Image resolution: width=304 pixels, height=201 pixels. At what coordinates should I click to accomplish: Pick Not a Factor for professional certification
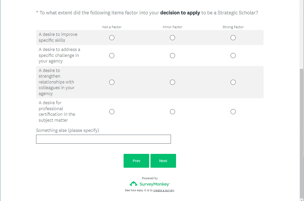pyautogui.click(x=112, y=112)
